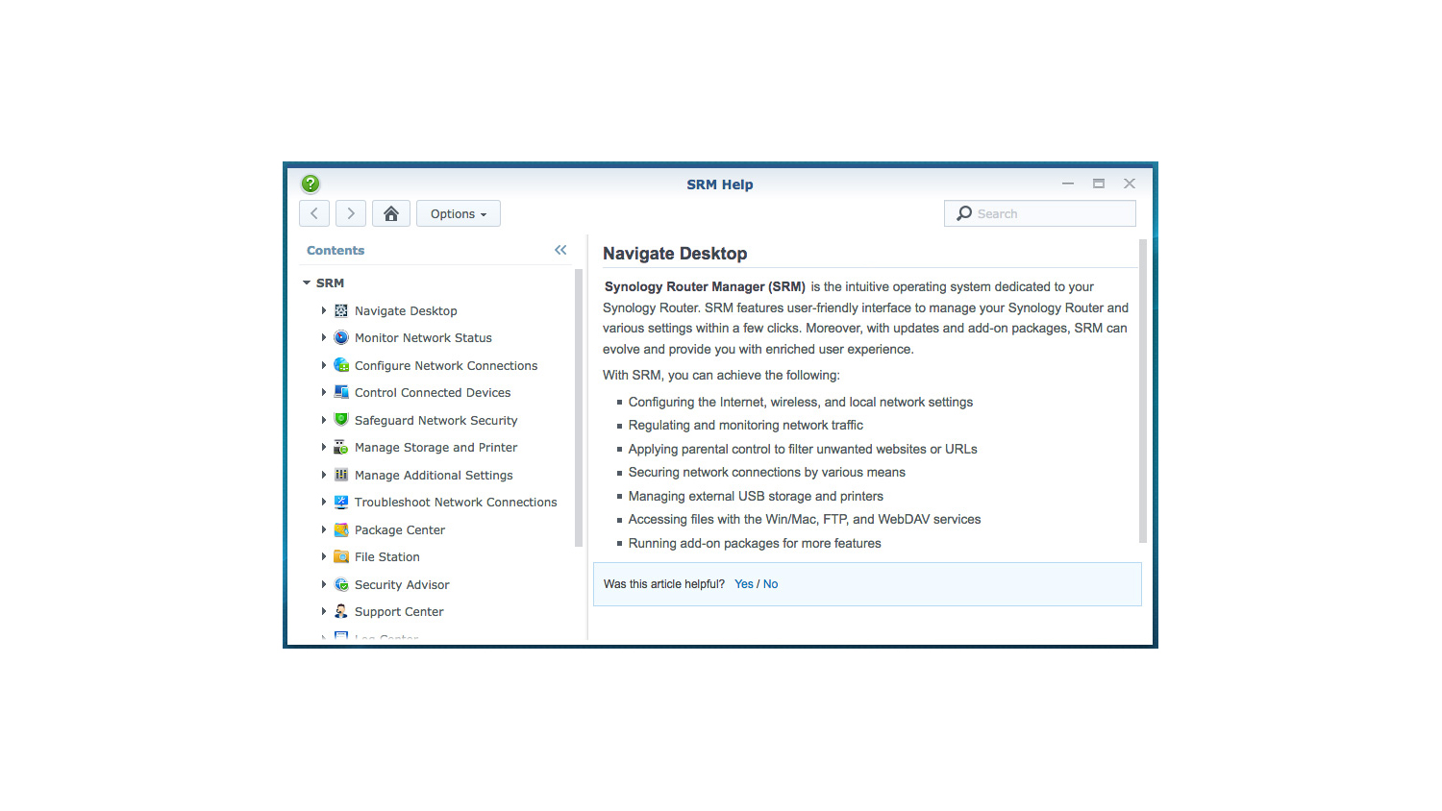Minimize the SRM Help window
Viewport: 1442px width, 811px height.
[x=1067, y=184]
